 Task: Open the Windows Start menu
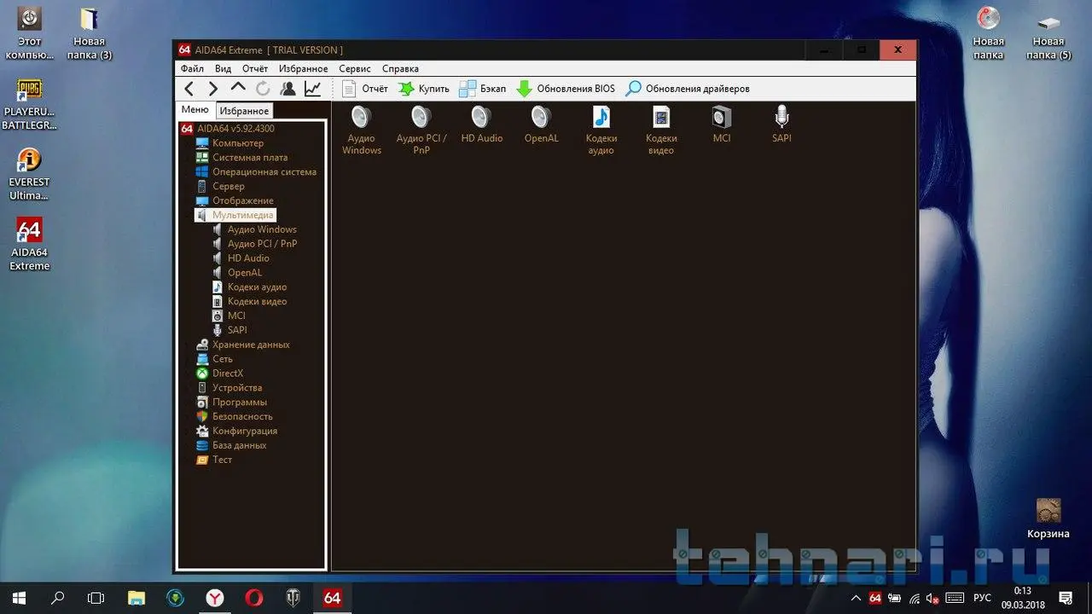pos(19,598)
